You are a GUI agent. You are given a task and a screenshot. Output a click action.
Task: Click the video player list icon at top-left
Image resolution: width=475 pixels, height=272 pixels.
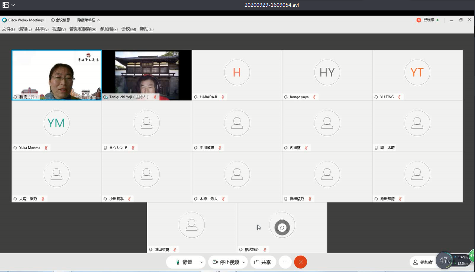pos(6,5)
